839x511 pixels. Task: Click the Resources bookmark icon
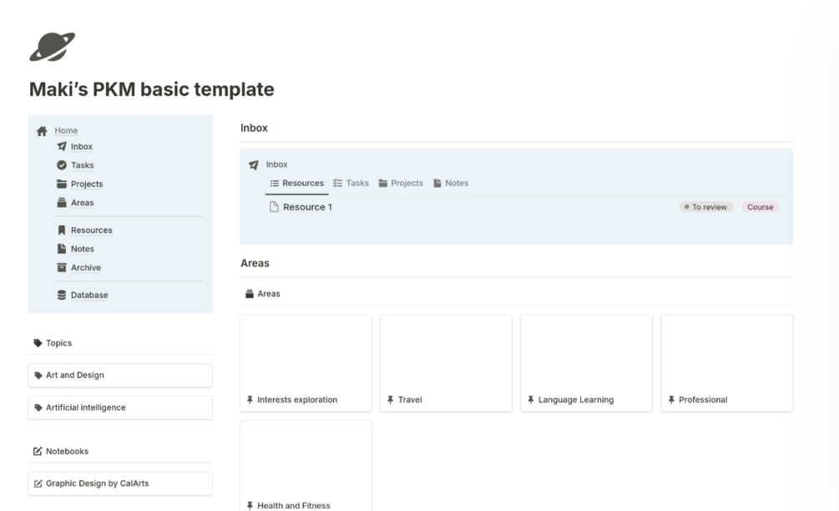[62, 230]
